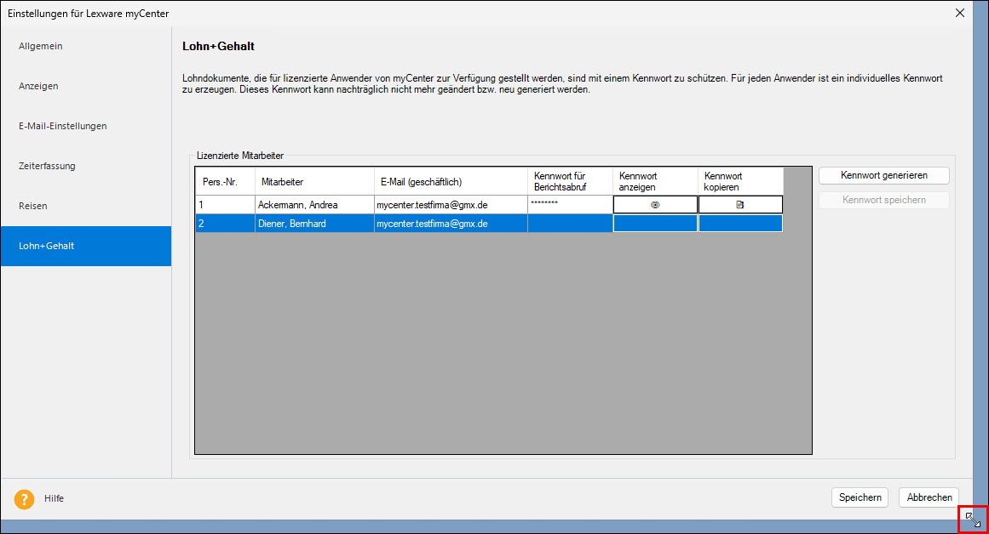The width and height of the screenshot is (989, 534).
Task: Click the orange Hilfe question mark icon
Action: [24, 498]
